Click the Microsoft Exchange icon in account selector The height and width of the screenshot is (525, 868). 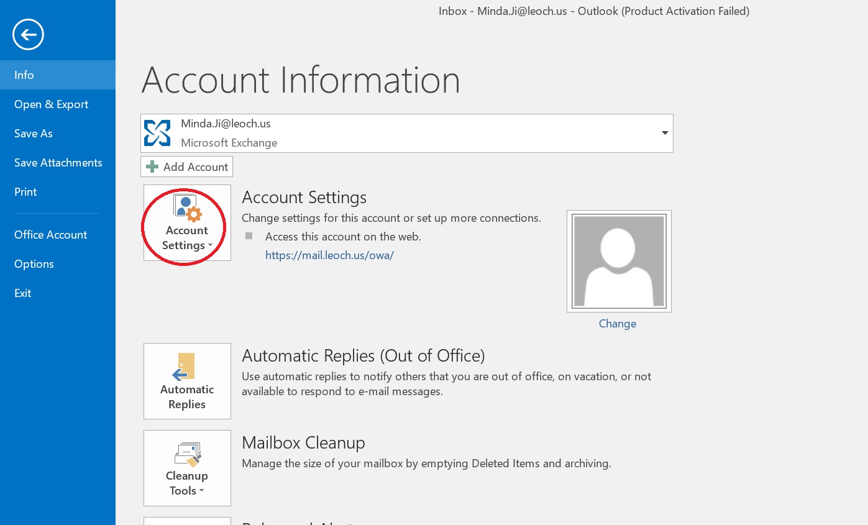click(157, 133)
